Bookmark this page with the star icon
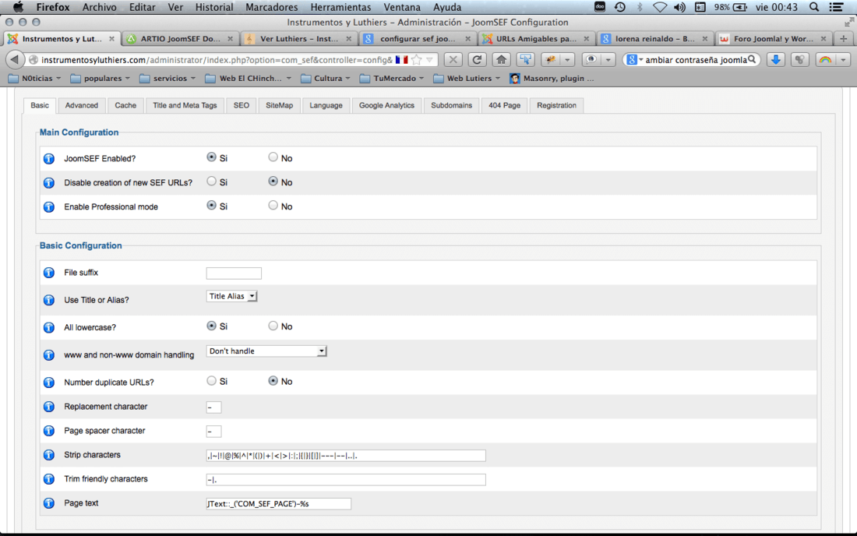Viewport: 857px width, 536px height. click(x=417, y=59)
